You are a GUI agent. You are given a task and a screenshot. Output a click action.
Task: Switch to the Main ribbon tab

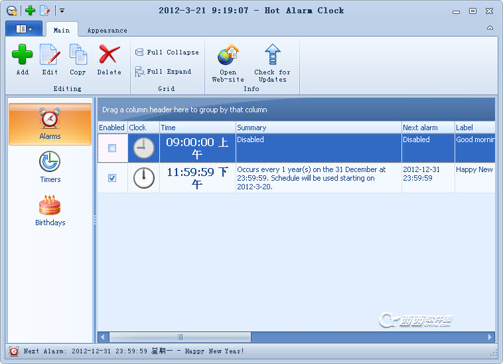(62, 30)
